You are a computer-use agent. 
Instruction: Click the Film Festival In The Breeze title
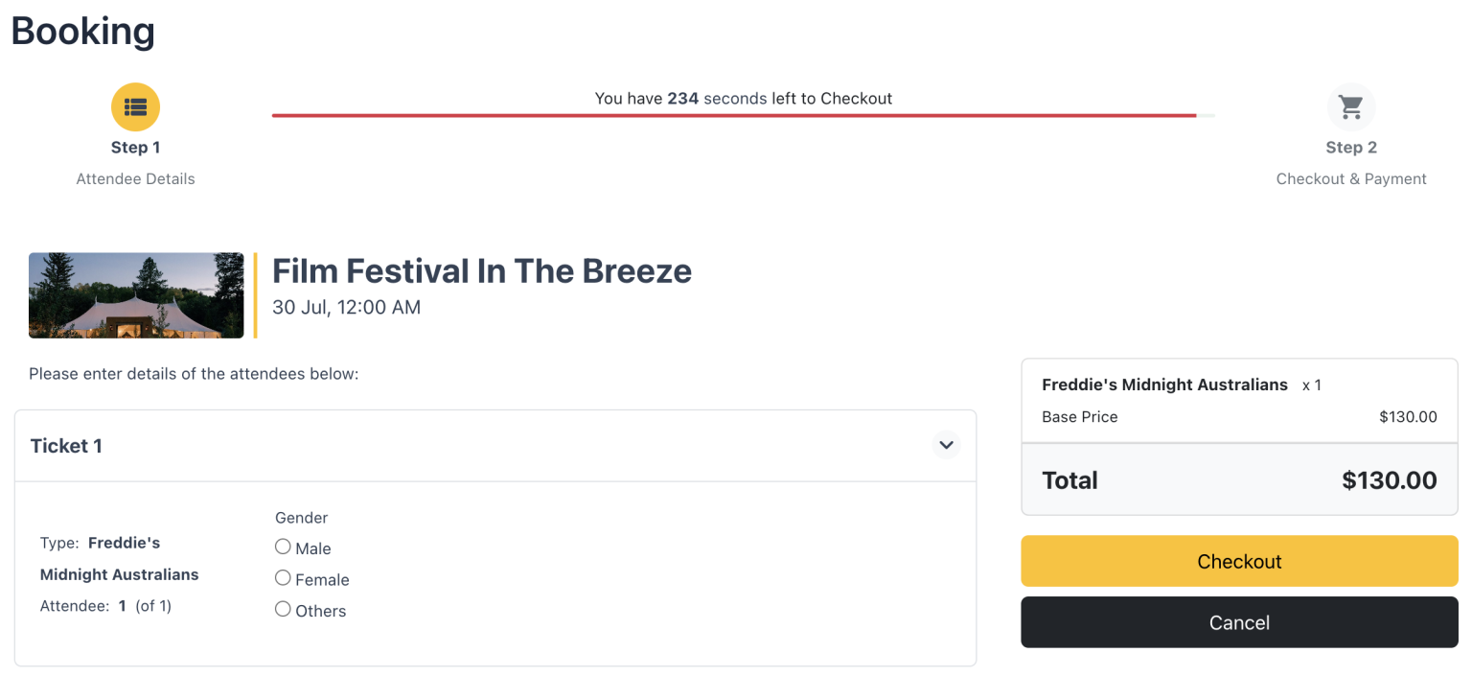point(482,271)
